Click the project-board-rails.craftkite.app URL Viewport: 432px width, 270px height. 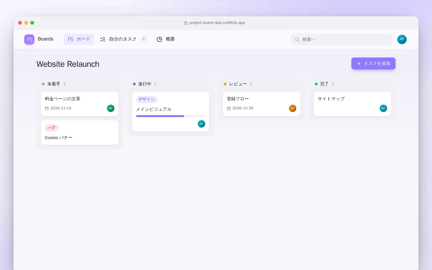pyautogui.click(x=217, y=23)
